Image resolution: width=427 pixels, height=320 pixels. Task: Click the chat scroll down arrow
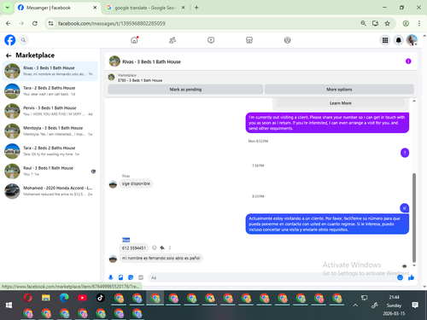[414, 265]
